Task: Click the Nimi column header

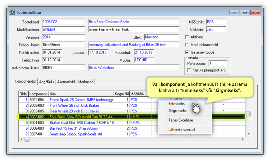Action: pyautogui.click(x=82, y=94)
